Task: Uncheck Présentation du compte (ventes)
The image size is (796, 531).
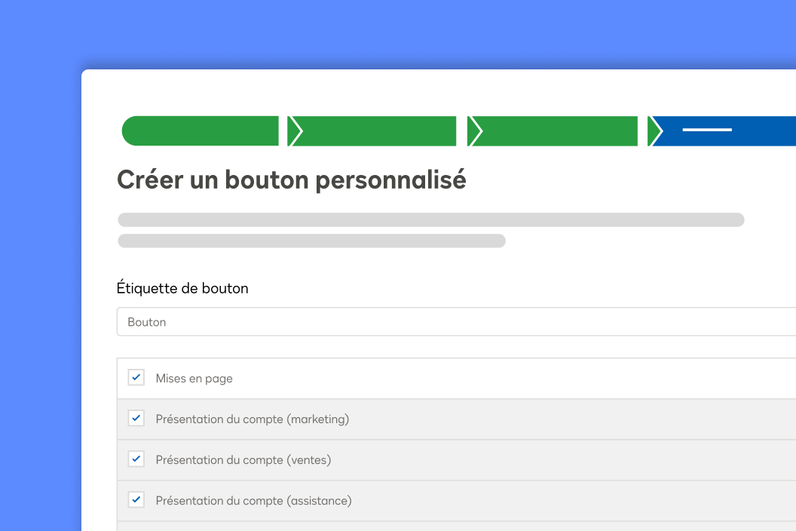Action: (x=136, y=459)
